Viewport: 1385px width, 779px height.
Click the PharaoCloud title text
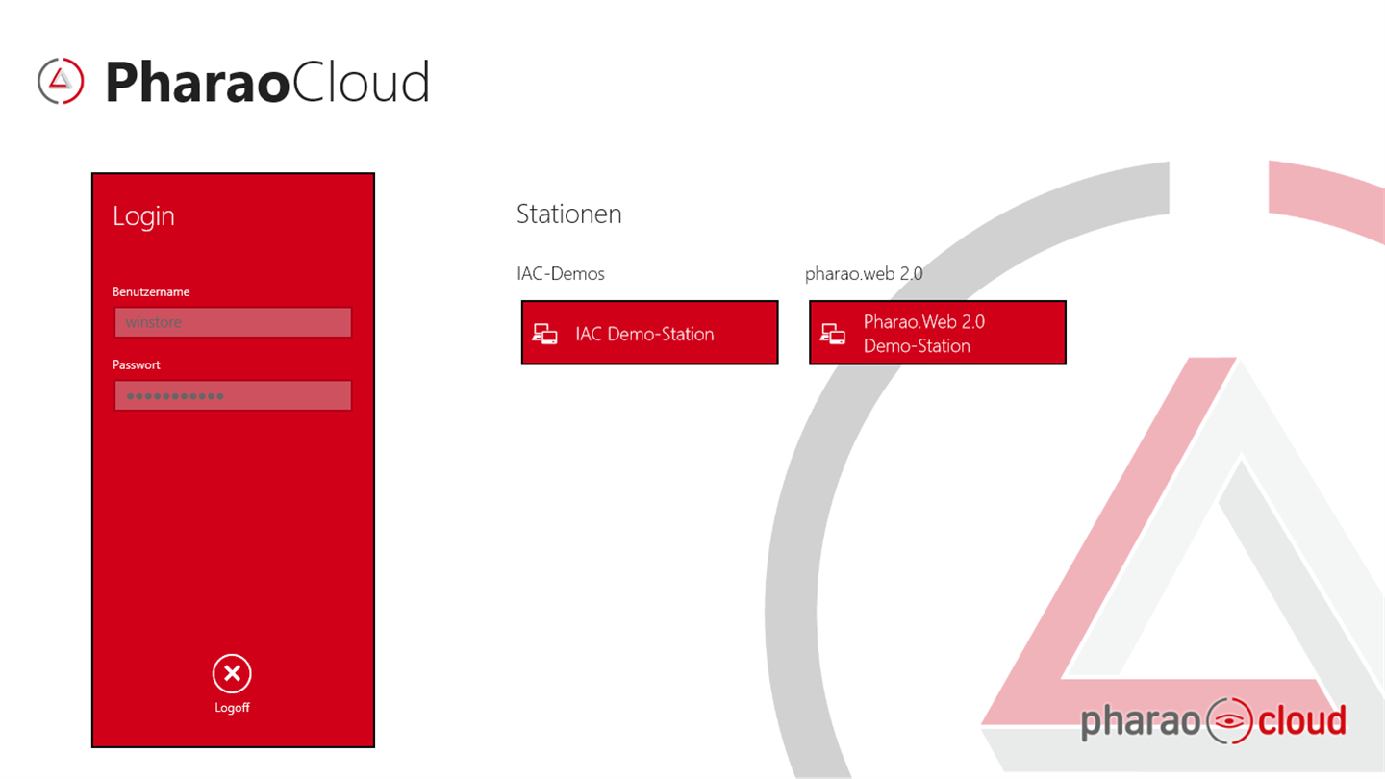267,82
